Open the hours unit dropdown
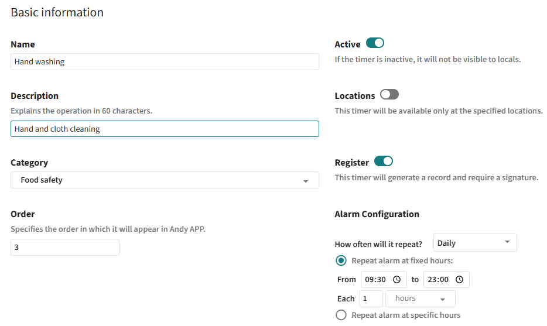Image resolution: width=547 pixels, height=326 pixels. 420,299
